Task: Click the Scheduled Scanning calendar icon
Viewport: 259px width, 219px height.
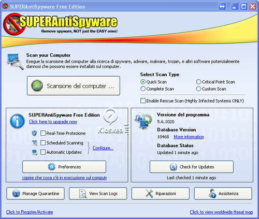Action: pos(35,143)
